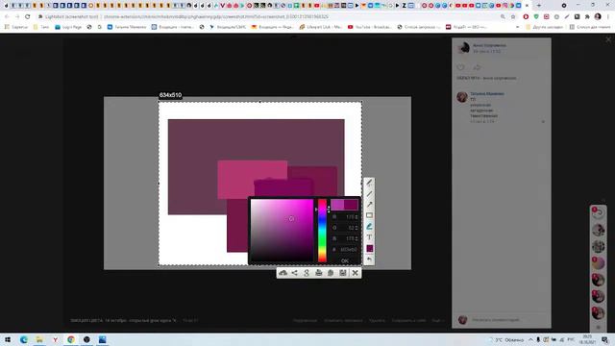Screen dimensions: 615x346
Task: Click the browser back arrow
Action: (x=7, y=16)
